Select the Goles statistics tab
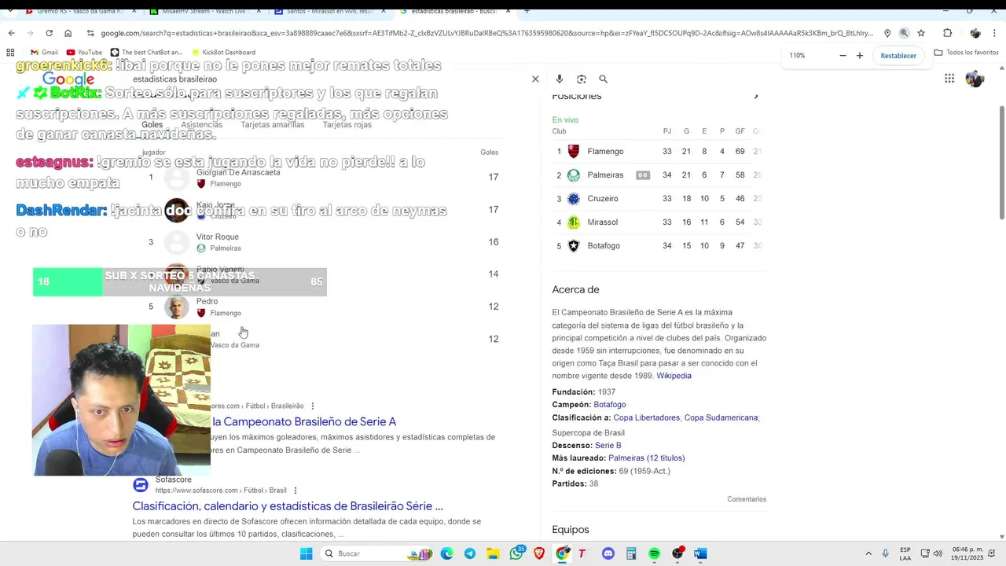Viewport: 1006px width, 566px height. (x=152, y=125)
